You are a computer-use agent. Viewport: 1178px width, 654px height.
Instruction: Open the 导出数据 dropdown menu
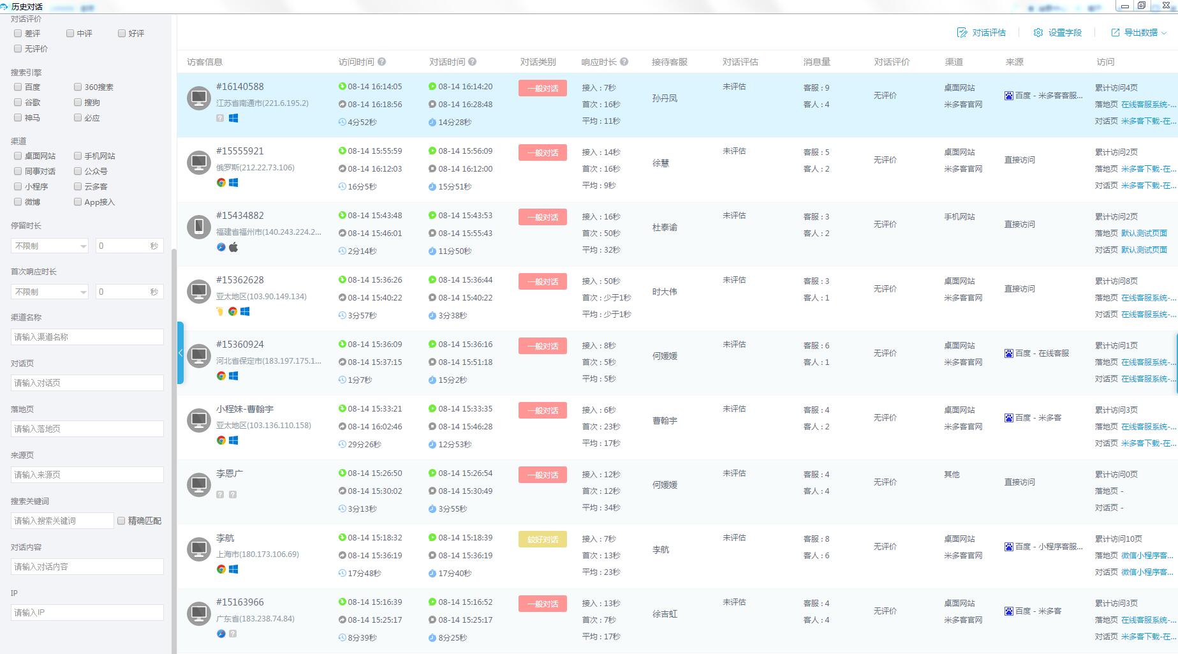click(1139, 33)
